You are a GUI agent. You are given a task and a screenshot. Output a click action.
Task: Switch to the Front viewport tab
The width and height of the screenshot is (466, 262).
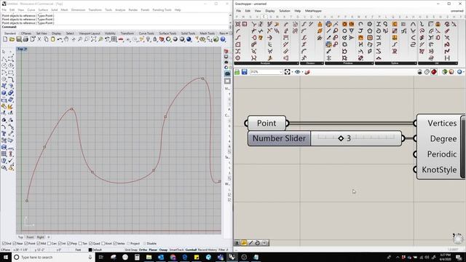(30, 237)
